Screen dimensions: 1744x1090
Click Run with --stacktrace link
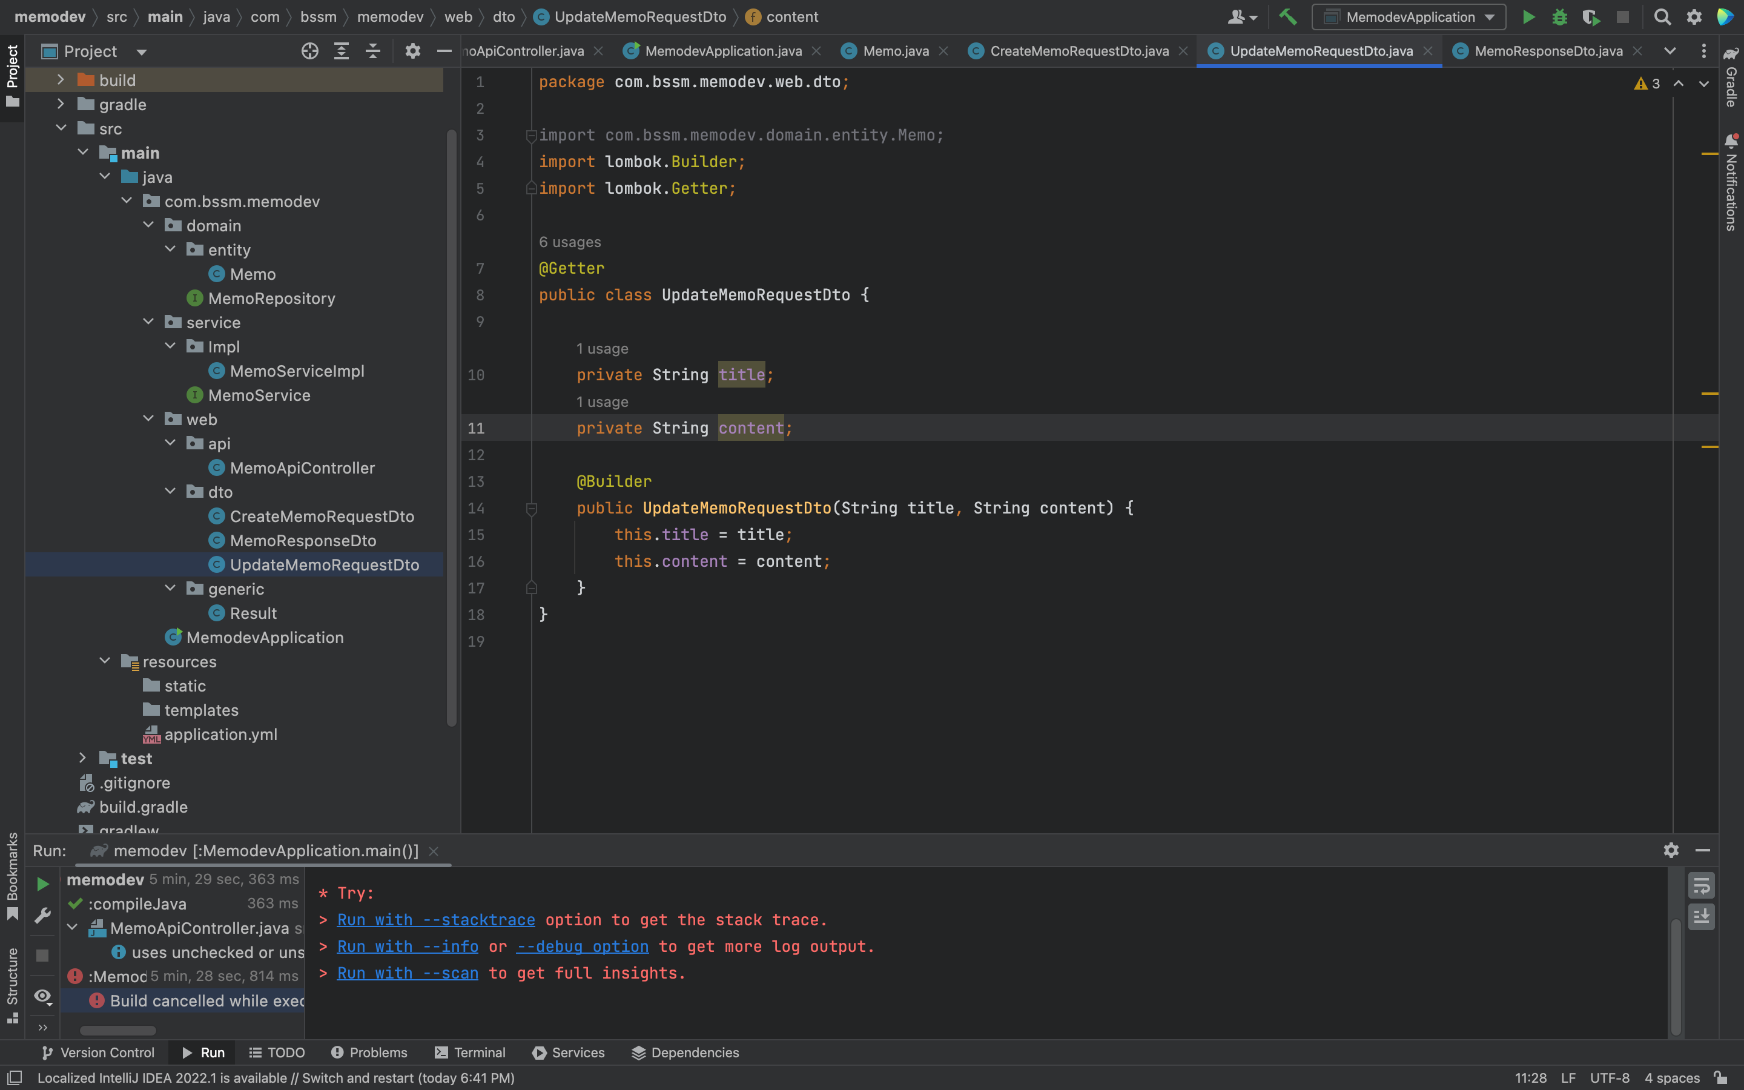[x=436, y=920]
